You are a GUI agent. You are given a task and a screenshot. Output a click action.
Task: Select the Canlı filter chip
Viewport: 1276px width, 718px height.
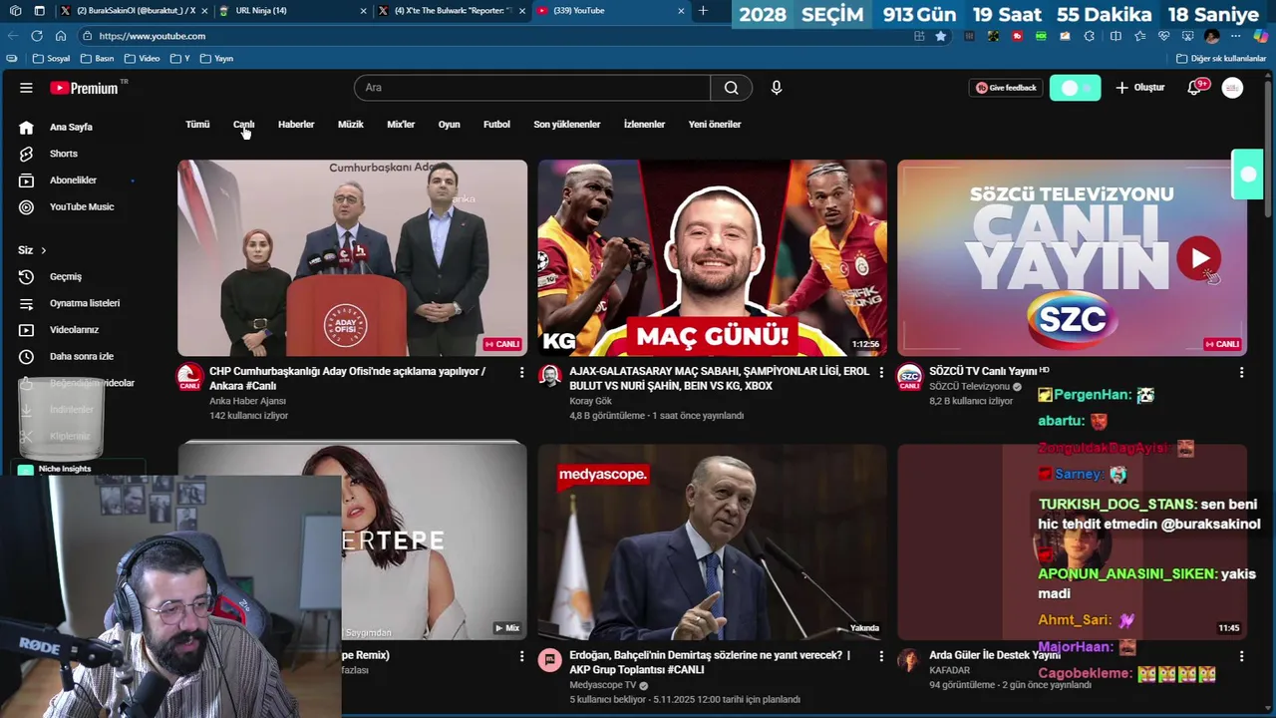click(243, 125)
